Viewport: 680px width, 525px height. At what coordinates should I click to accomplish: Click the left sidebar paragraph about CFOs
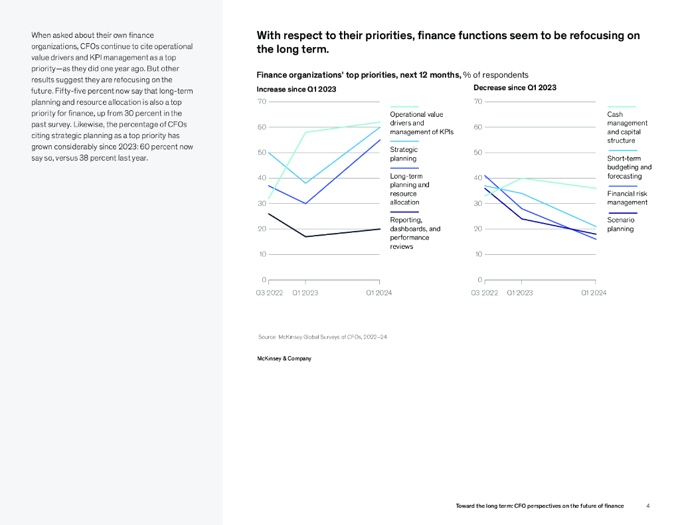click(x=113, y=97)
